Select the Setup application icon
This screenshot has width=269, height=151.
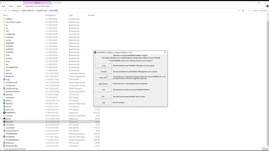(x=4, y=119)
